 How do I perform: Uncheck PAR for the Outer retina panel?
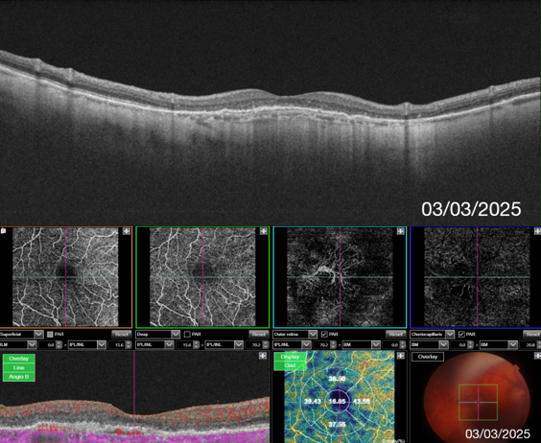(324, 335)
